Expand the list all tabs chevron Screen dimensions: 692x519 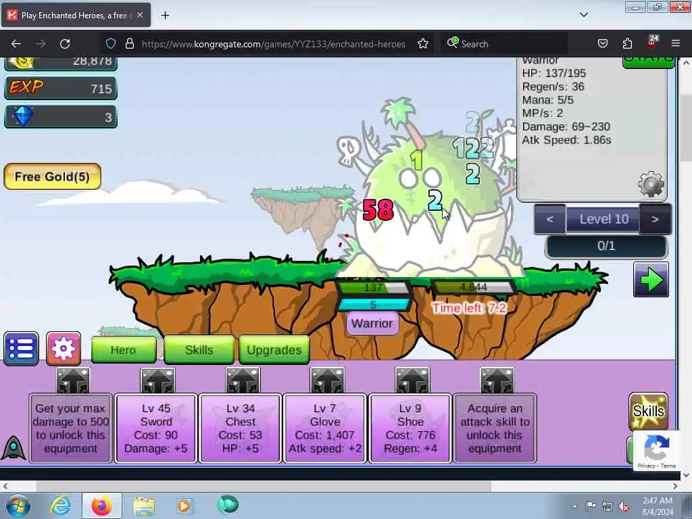tap(583, 15)
